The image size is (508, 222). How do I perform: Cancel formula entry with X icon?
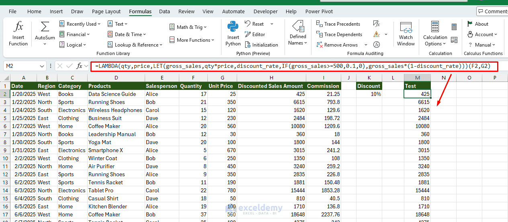60,66
